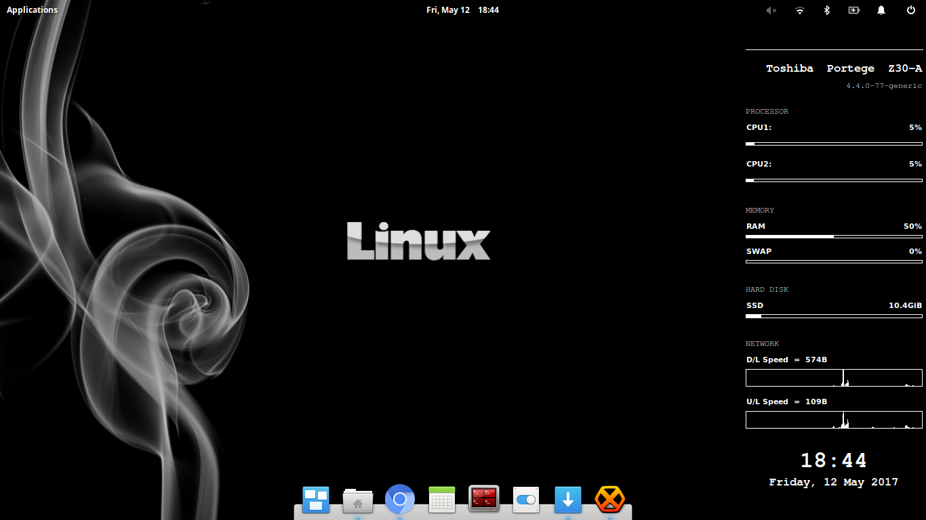Click the muted volume indicator
Image resolution: width=926 pixels, height=520 pixels.
pyautogui.click(x=771, y=10)
